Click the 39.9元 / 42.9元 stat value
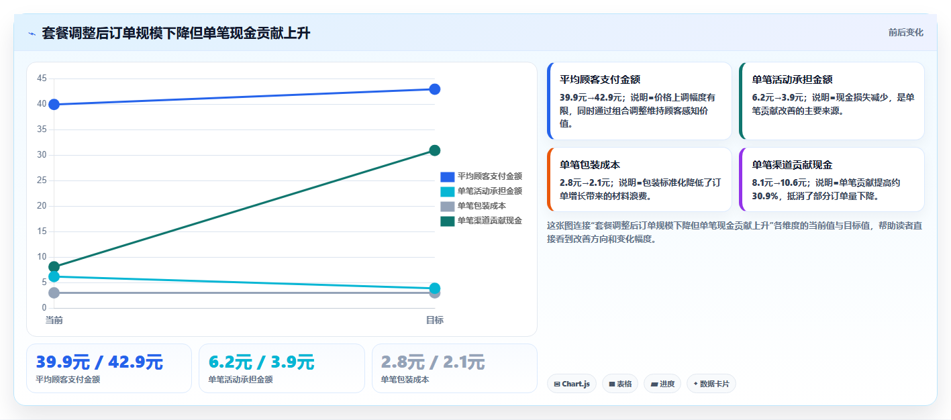This screenshot has width=951, height=420. pyautogui.click(x=99, y=362)
